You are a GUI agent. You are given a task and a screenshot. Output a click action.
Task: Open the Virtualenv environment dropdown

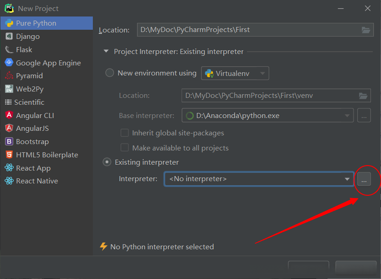click(x=235, y=73)
